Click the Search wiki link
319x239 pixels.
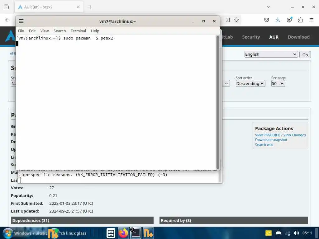(x=264, y=145)
